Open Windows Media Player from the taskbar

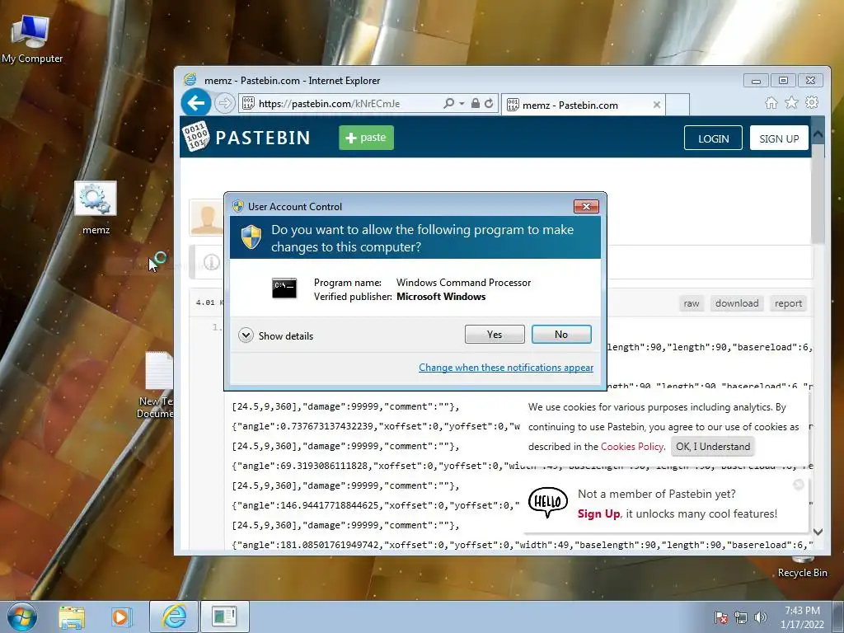121,617
